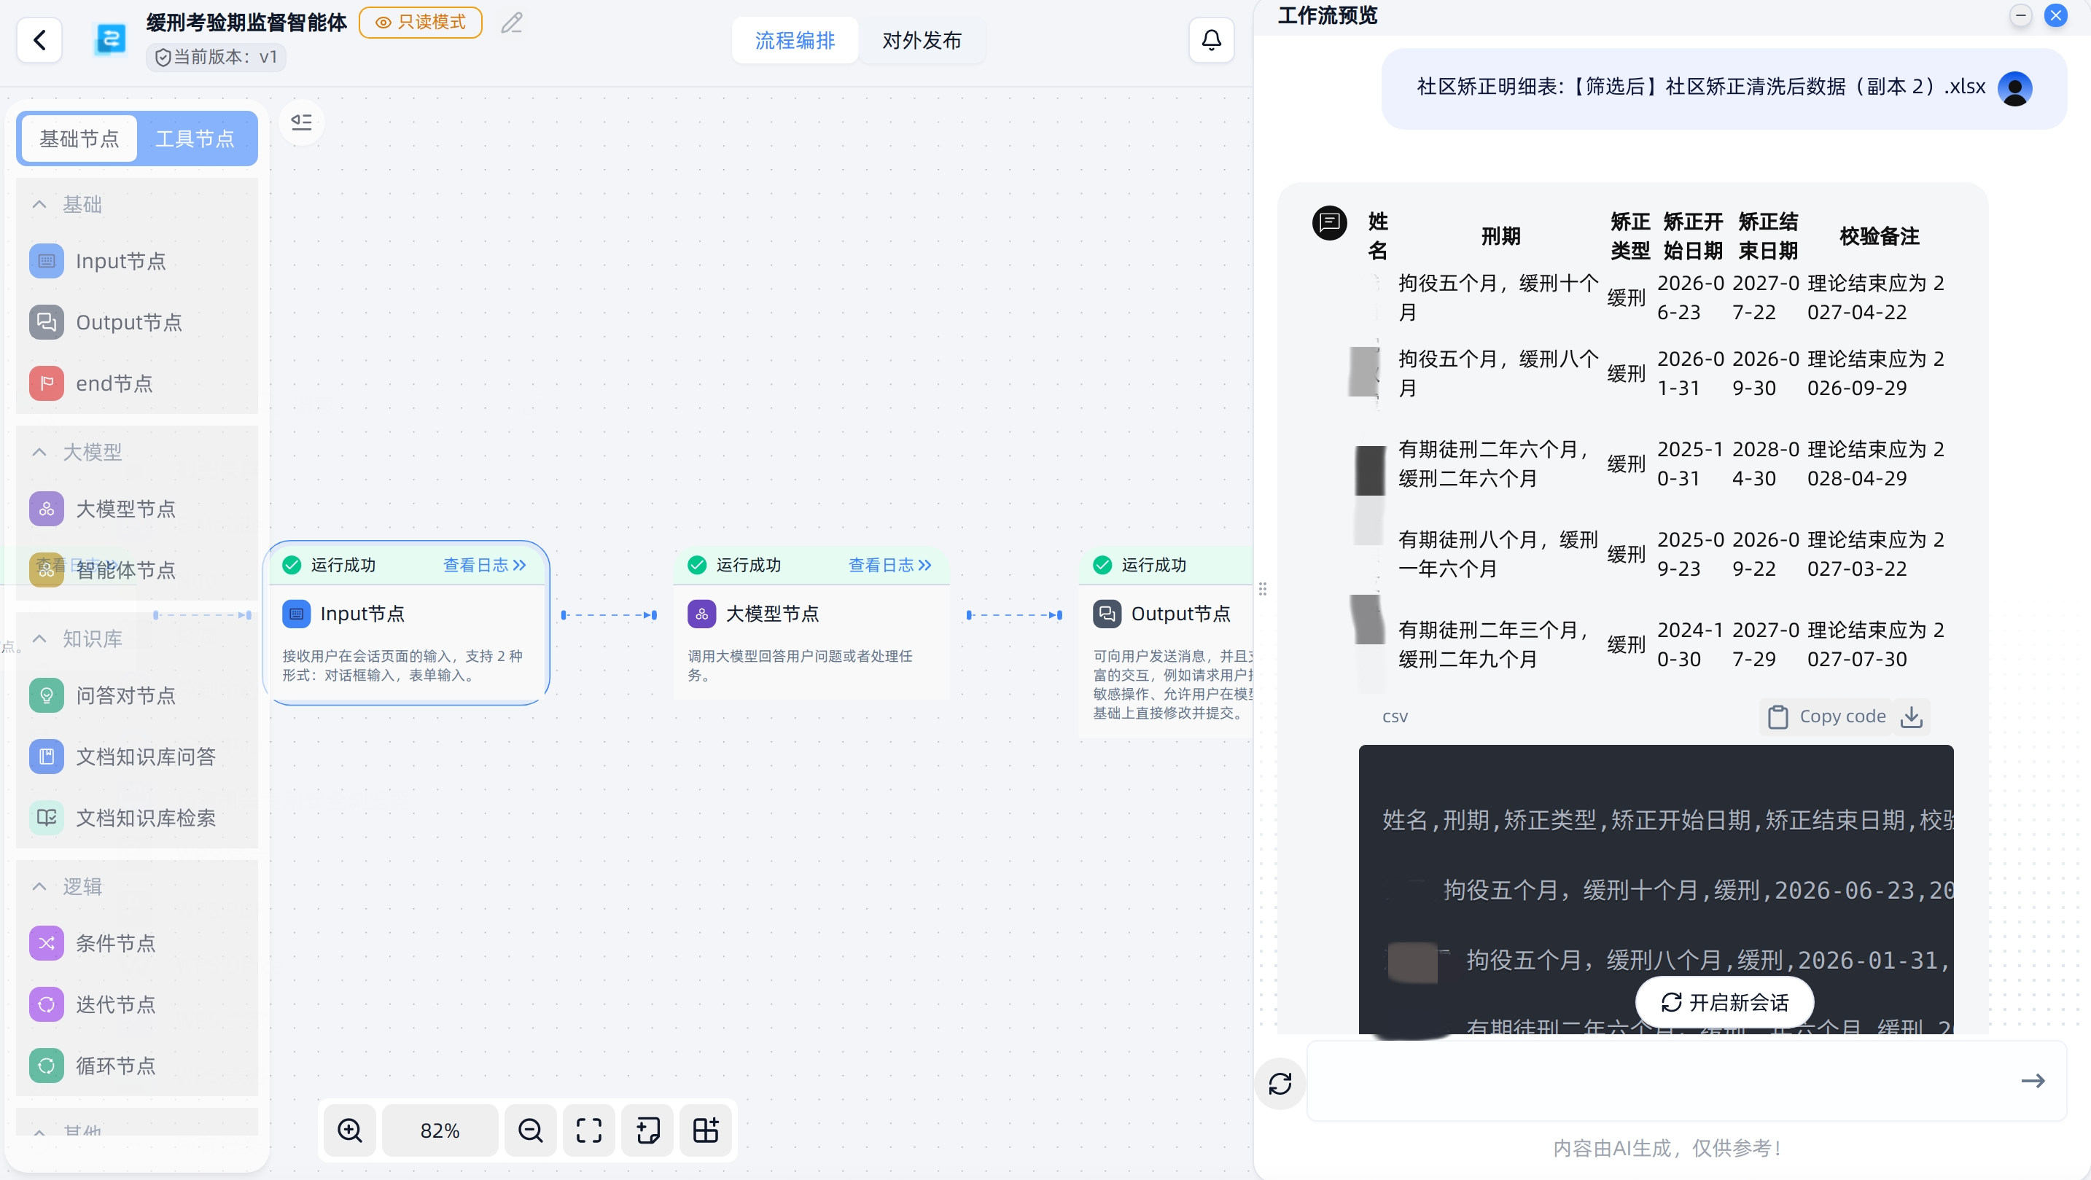2091x1180 pixels.
Task: Fit canvas to screen icon
Action: point(588,1130)
